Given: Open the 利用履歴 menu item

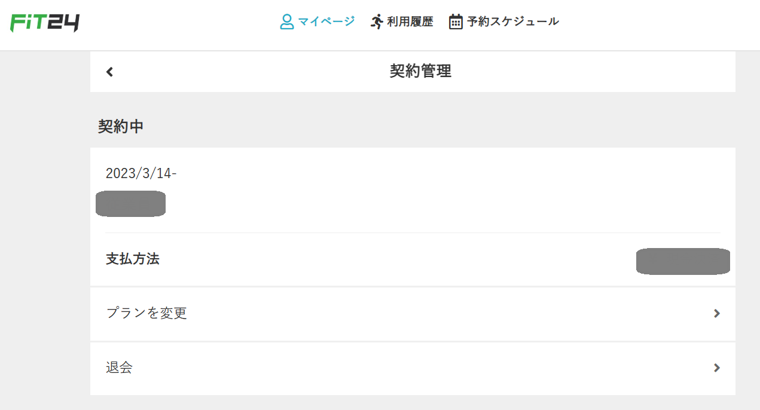Looking at the screenshot, I should [410, 22].
